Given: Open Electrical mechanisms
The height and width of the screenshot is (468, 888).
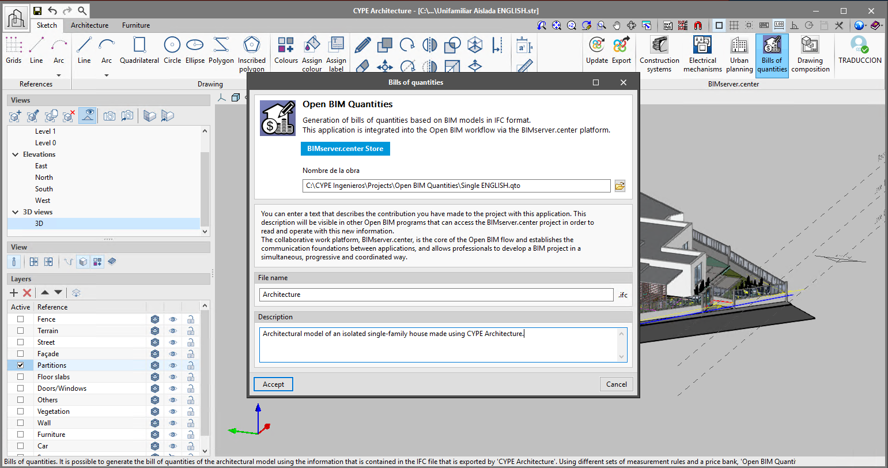Looking at the screenshot, I should point(702,54).
